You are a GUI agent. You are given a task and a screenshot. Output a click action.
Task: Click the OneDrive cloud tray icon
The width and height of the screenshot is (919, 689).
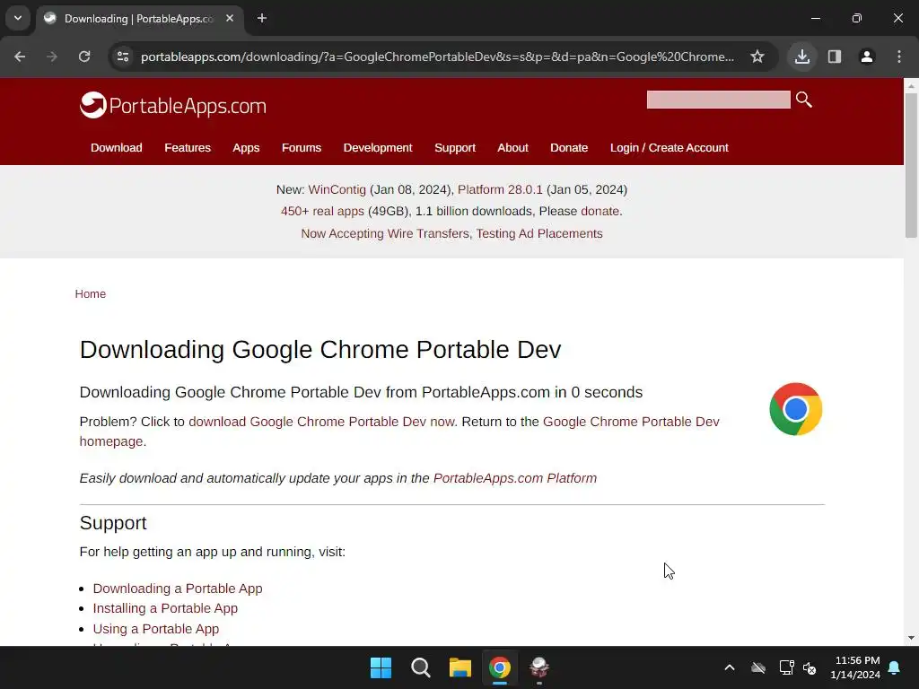tap(758, 667)
